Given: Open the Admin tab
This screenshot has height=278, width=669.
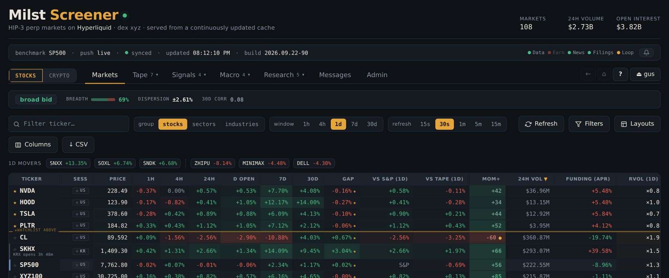Looking at the screenshot, I should 377,75.
